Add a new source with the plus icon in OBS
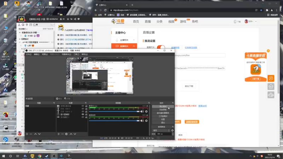Screen dimensions: 283x159 58,134
